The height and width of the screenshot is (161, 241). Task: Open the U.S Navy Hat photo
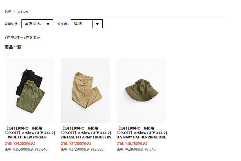point(141,90)
